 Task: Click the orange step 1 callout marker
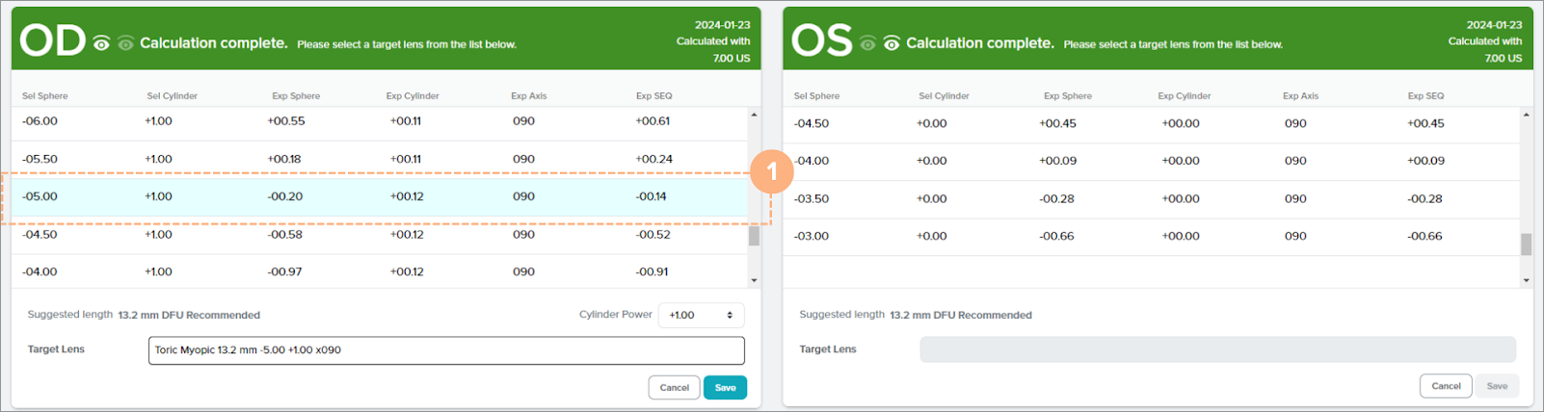[x=771, y=173]
